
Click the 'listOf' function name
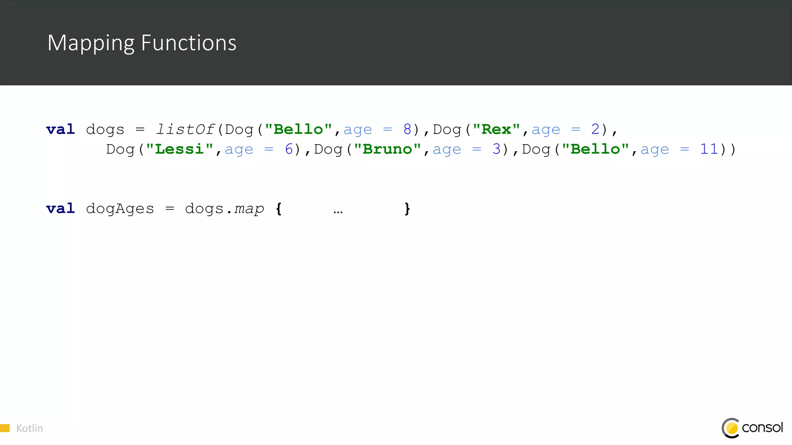(185, 129)
